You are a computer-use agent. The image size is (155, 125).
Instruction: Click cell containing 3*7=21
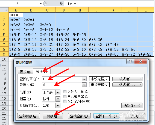(48, 44)
